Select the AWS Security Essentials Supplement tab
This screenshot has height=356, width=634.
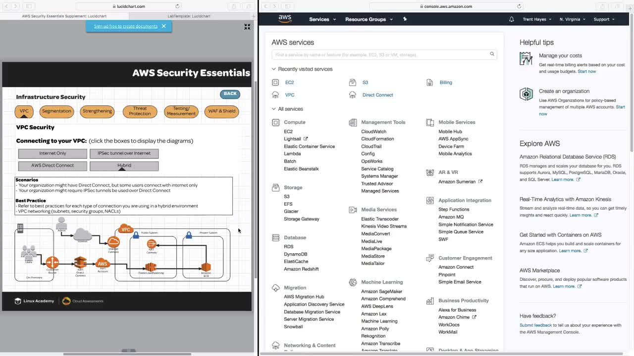pos(64,16)
